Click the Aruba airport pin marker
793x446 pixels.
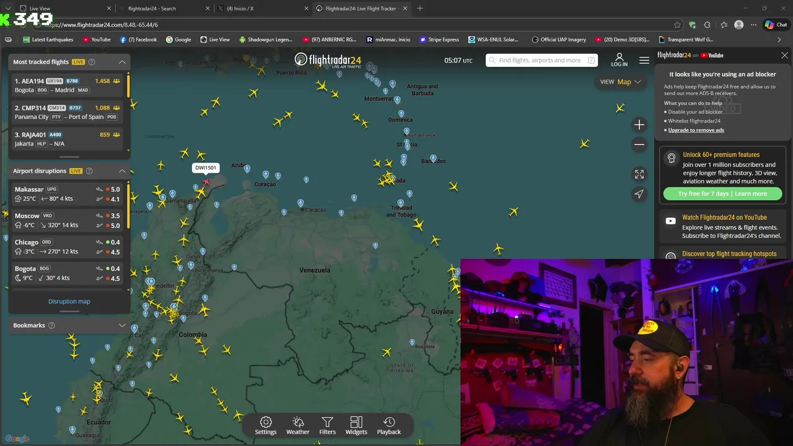click(x=247, y=168)
